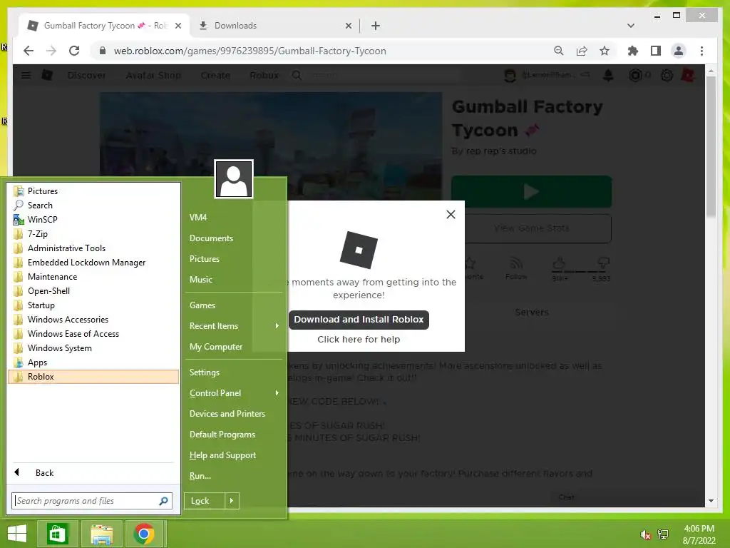Screen dimensions: 730x548
Task: Open the Chrome profile avatar
Action: coord(679,51)
